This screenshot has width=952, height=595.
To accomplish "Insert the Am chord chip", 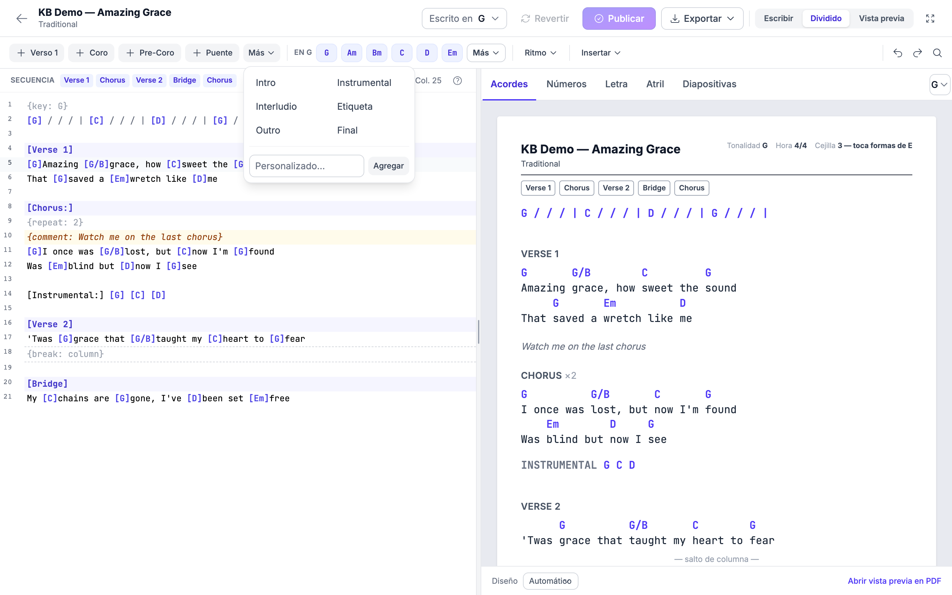I will click(352, 53).
